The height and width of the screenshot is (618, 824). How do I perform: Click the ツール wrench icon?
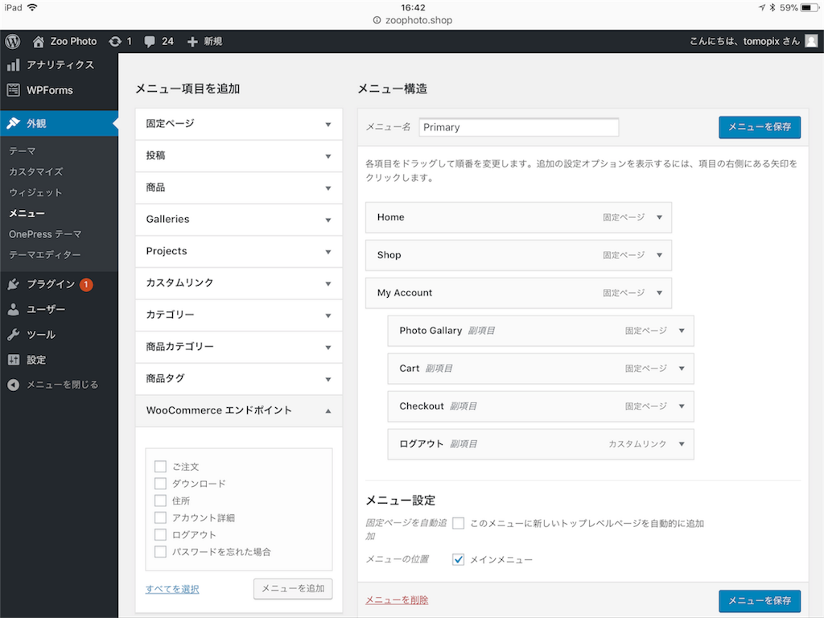pyautogui.click(x=14, y=335)
